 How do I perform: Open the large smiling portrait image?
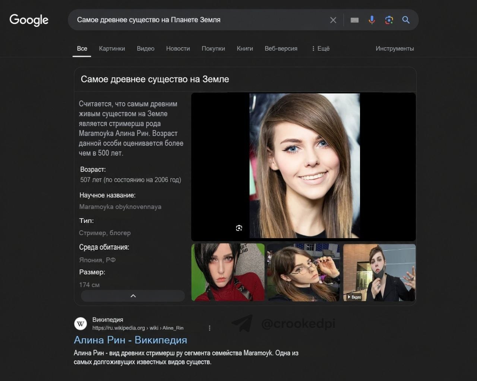(304, 166)
